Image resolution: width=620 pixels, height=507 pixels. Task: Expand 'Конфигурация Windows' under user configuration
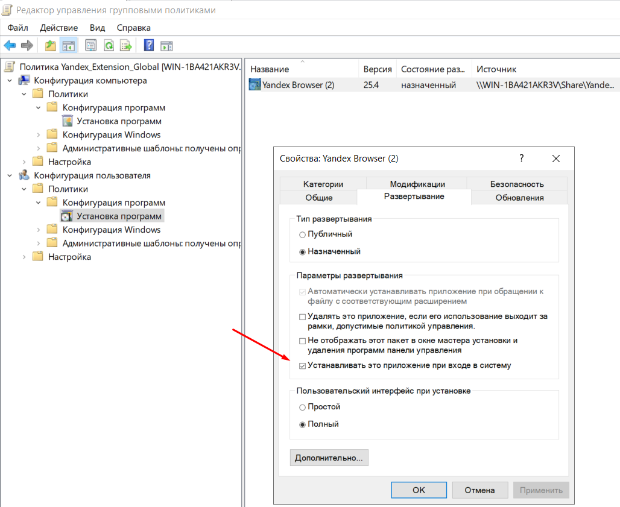tap(39, 230)
